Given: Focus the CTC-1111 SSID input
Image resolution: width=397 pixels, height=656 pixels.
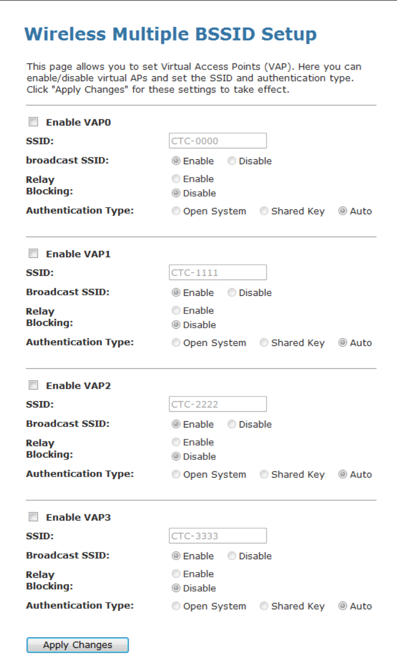Looking at the screenshot, I should [218, 272].
